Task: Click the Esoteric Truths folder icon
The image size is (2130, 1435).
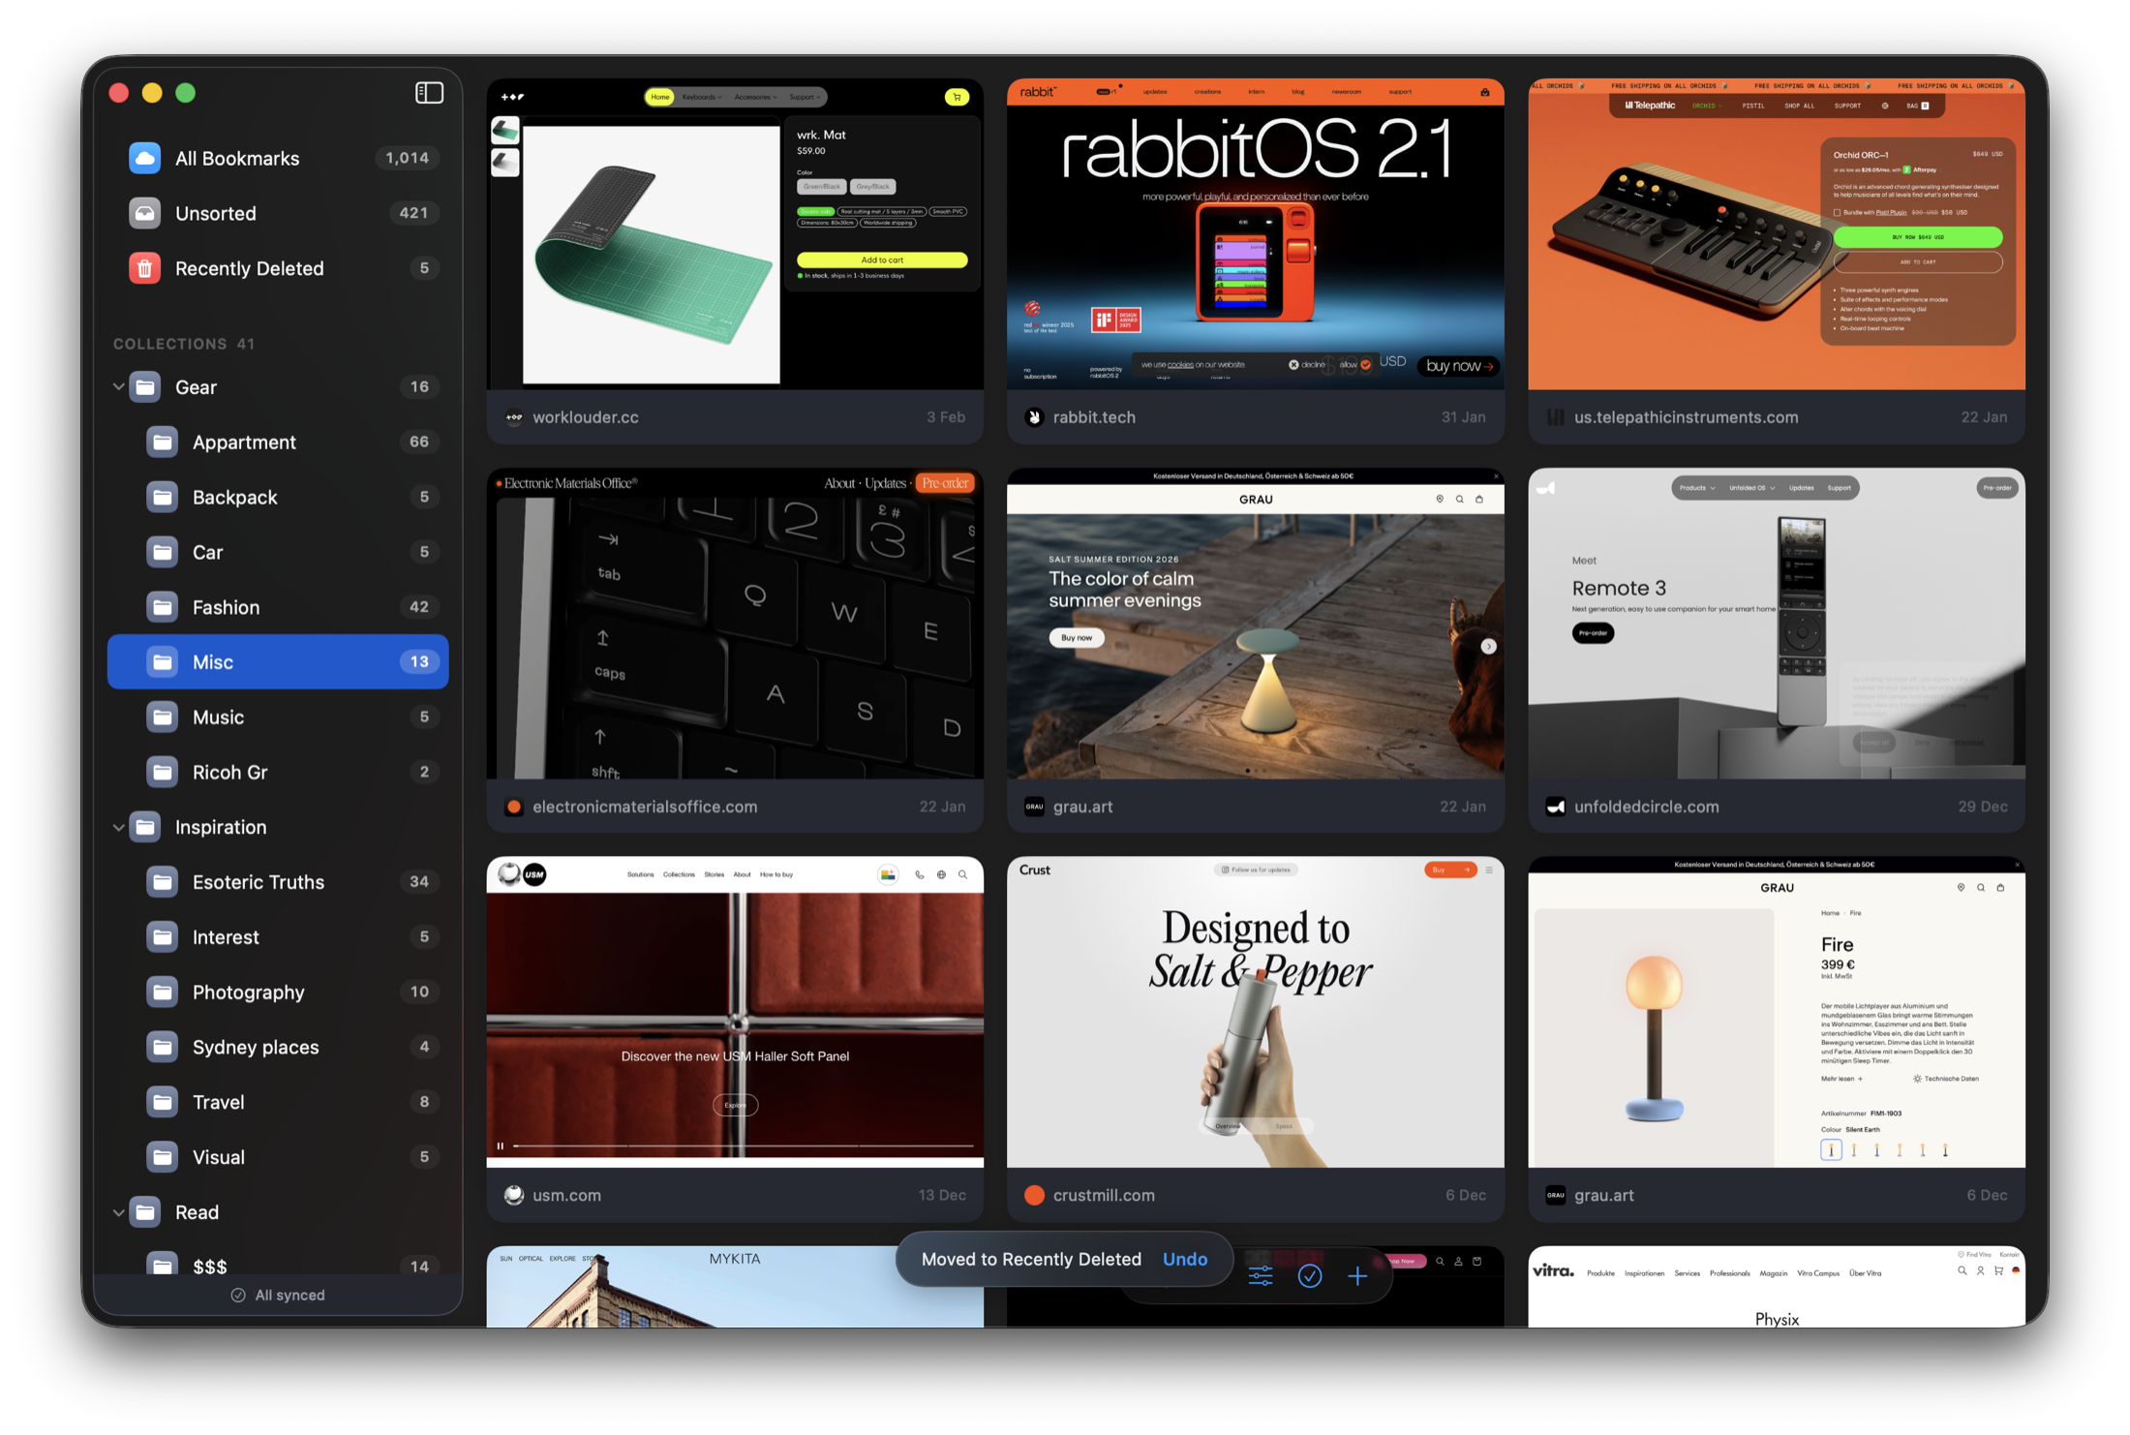Action: [x=163, y=882]
